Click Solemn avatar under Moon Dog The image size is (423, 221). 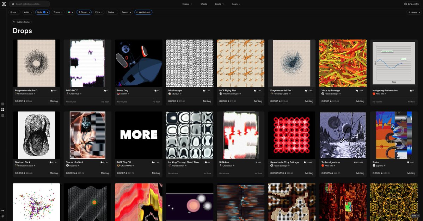(118, 94)
